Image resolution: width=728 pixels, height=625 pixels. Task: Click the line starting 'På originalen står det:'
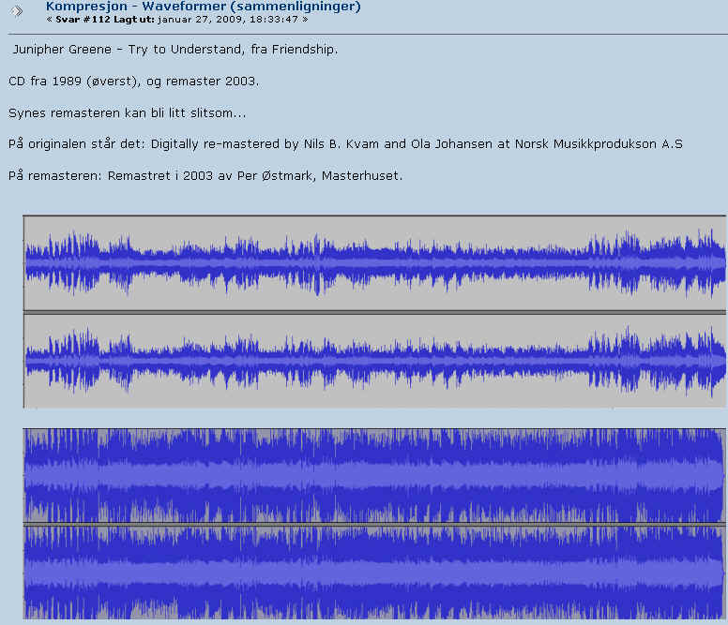345,144
